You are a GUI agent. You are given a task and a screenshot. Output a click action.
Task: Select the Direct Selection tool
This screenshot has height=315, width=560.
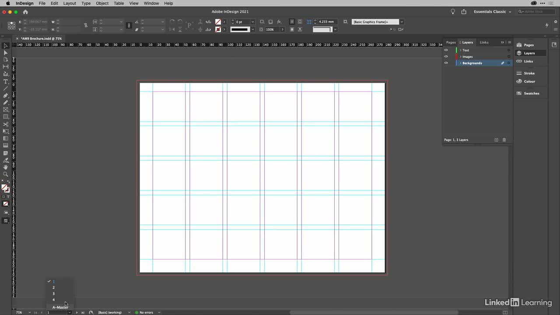(x=6, y=52)
